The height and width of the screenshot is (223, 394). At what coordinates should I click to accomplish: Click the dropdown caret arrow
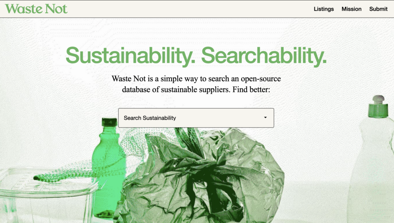[265, 117]
